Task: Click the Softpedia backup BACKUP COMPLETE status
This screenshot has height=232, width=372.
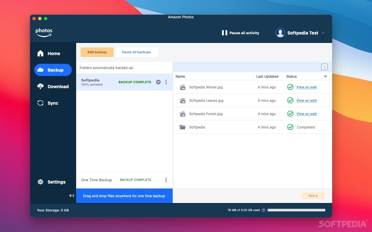Action: pyautogui.click(x=135, y=82)
